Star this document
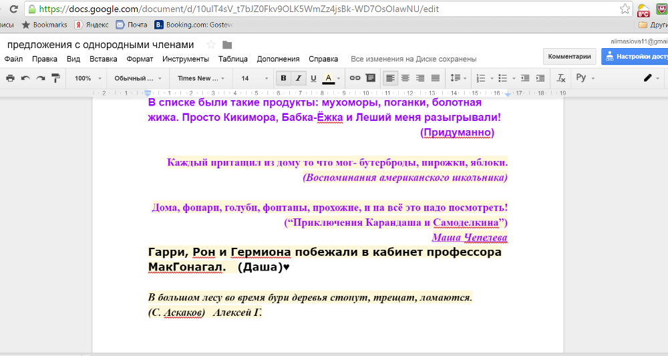 211,45
